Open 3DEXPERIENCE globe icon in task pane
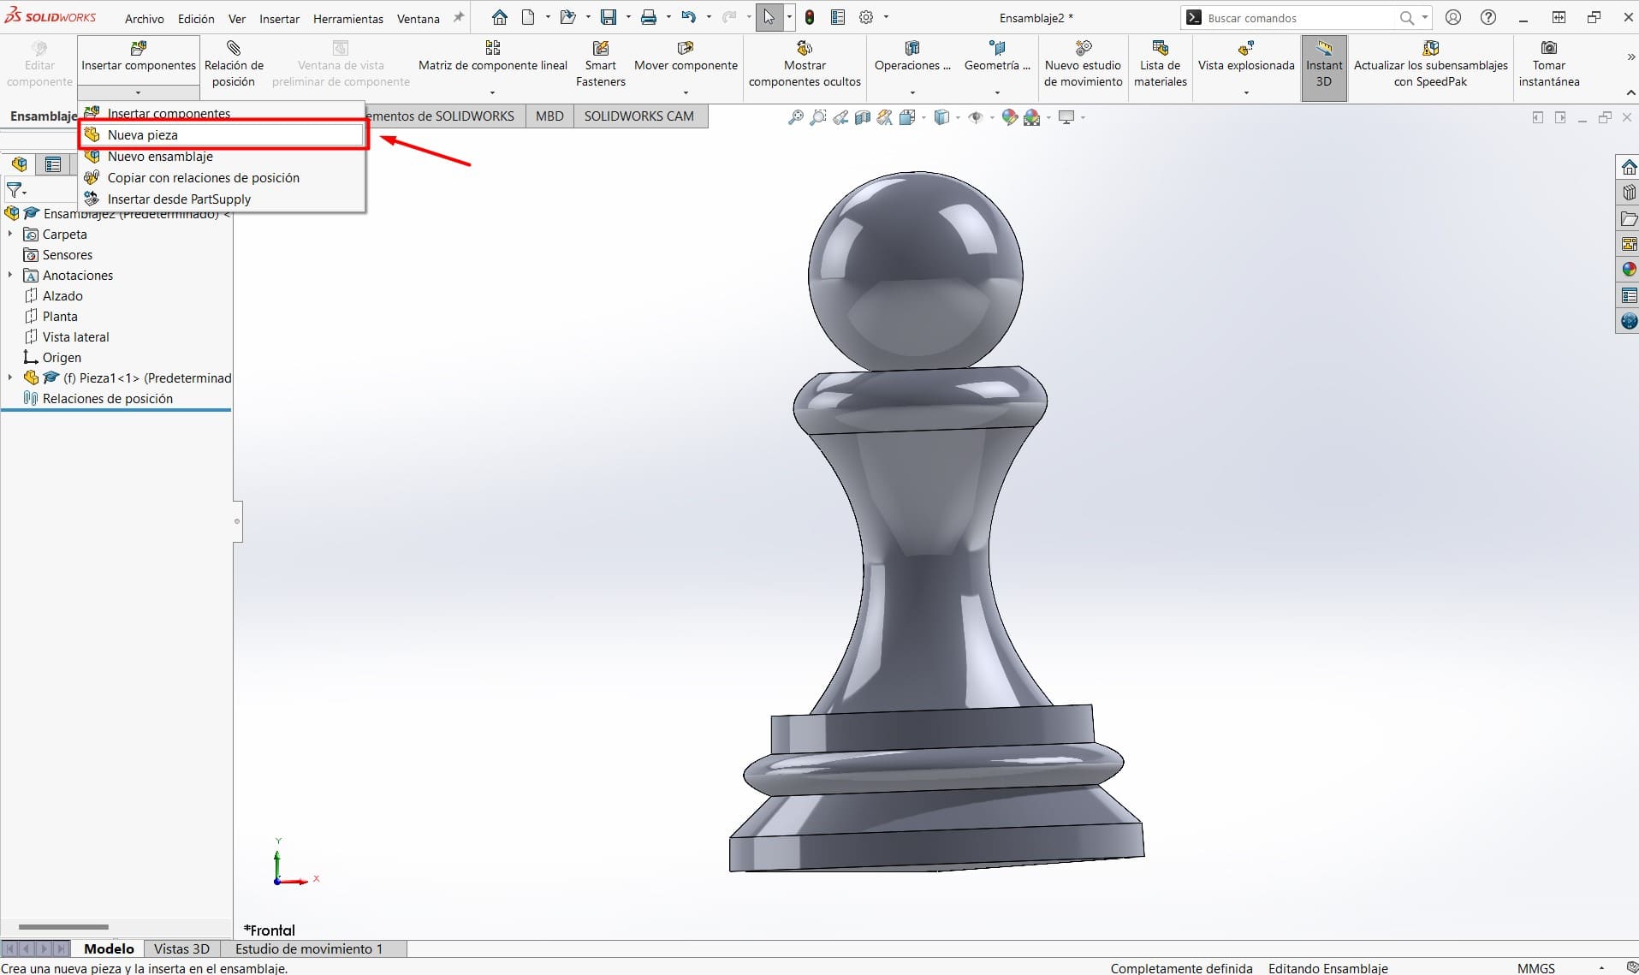The image size is (1639, 975). 1629,321
